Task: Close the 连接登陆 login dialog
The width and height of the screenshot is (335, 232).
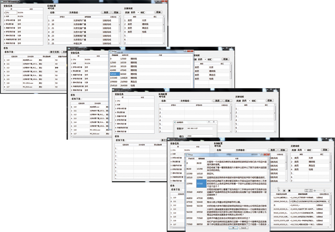Action: tap(214, 122)
